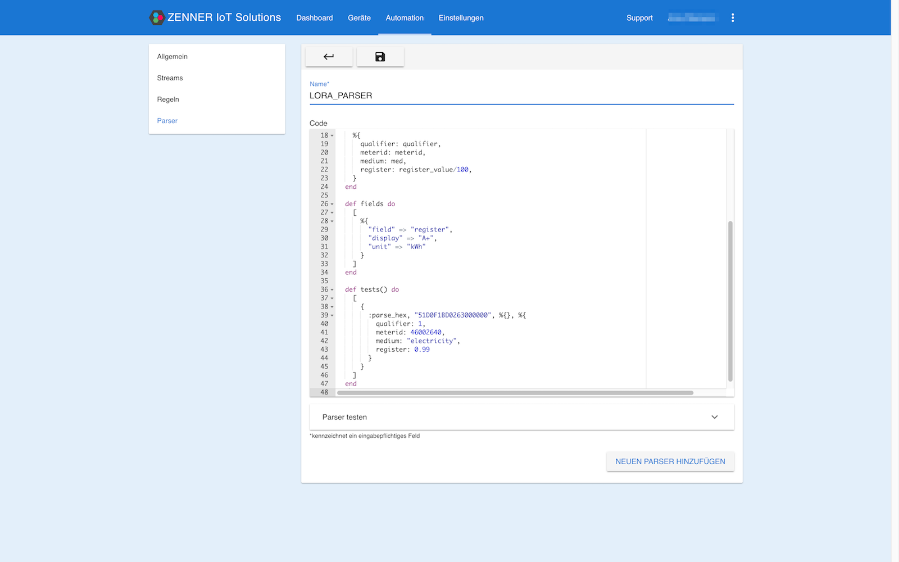Click the end keyword on line 47

351,384
